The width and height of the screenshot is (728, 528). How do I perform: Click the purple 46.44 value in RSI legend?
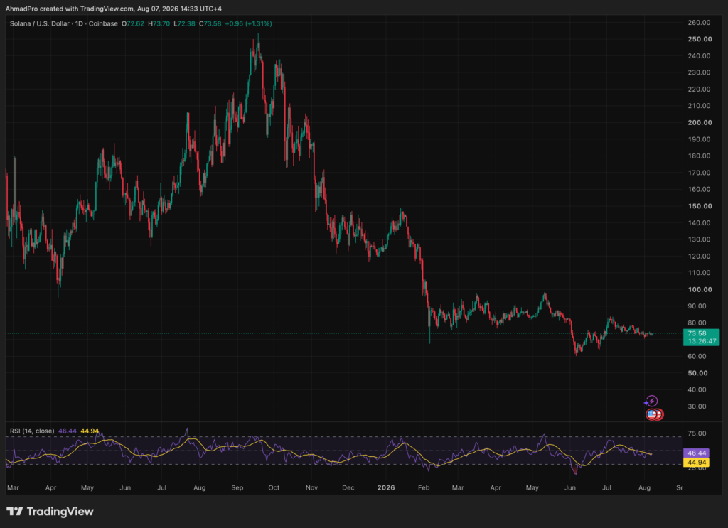tap(68, 431)
